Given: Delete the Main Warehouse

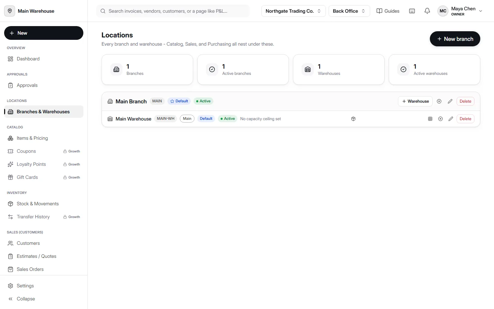Looking at the screenshot, I should [466, 119].
